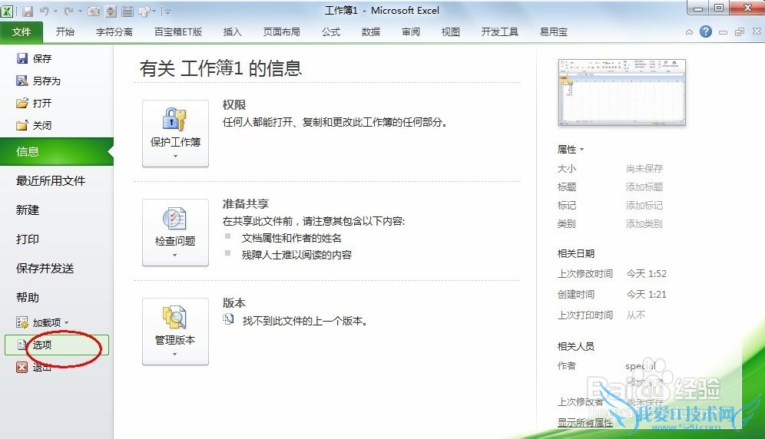Click the minimize ribbon caret icon

click(x=689, y=32)
